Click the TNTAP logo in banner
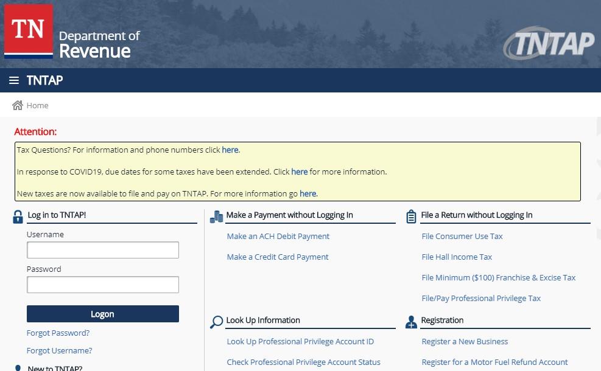The width and height of the screenshot is (601, 371). [x=549, y=43]
